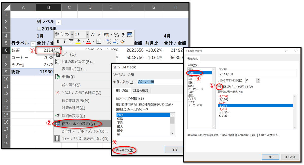Click help question mark in cell format dialog
This screenshot has width=304, height=165.
click(286, 51)
